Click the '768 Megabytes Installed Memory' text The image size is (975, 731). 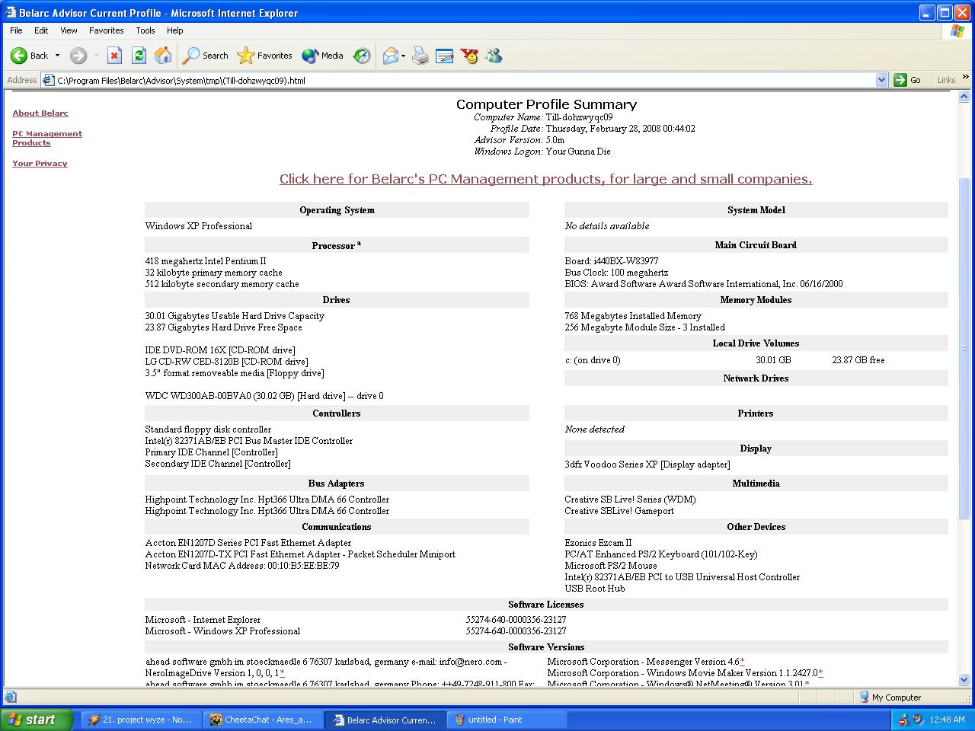coord(633,316)
